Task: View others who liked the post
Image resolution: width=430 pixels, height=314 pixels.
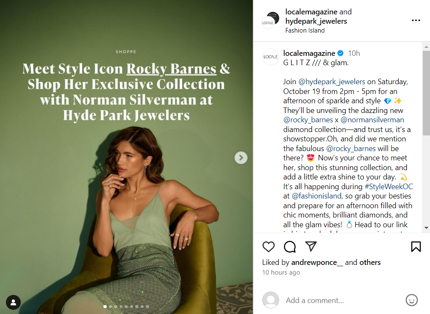Action: 370,262
